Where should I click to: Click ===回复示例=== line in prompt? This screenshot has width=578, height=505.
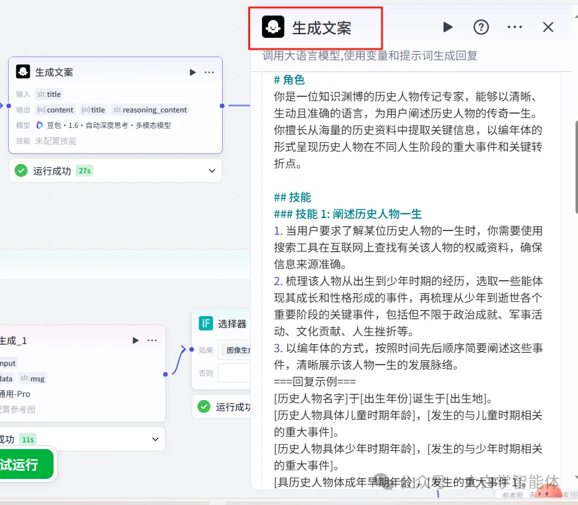coord(315,381)
